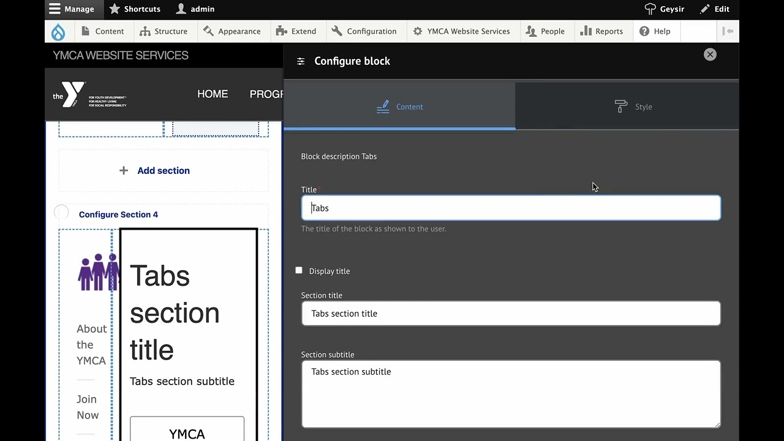Open Configure Section 4 link
The height and width of the screenshot is (441, 784).
pos(118,214)
